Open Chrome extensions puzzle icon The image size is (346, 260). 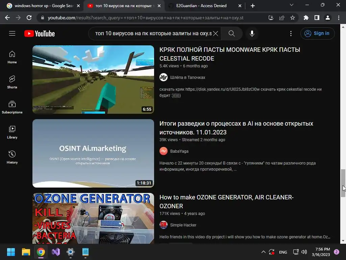tap(306, 18)
